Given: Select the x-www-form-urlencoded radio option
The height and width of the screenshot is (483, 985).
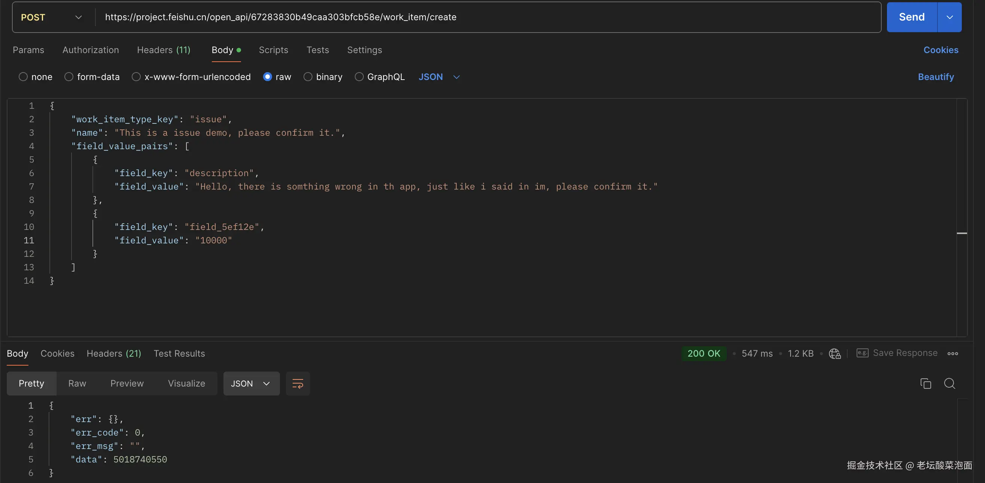Looking at the screenshot, I should coord(136,77).
